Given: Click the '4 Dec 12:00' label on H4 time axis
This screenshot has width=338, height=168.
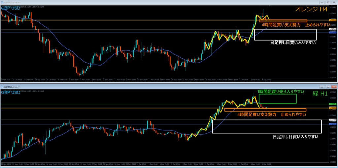Looking at the screenshot, I should (266, 80).
